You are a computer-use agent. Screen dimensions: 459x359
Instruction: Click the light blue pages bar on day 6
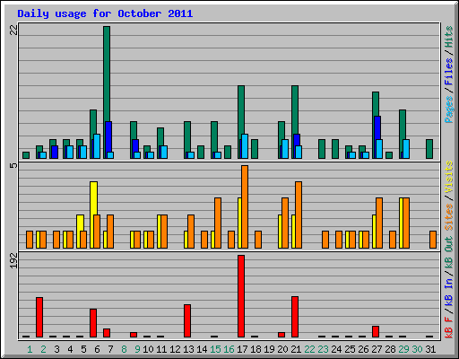coord(97,146)
